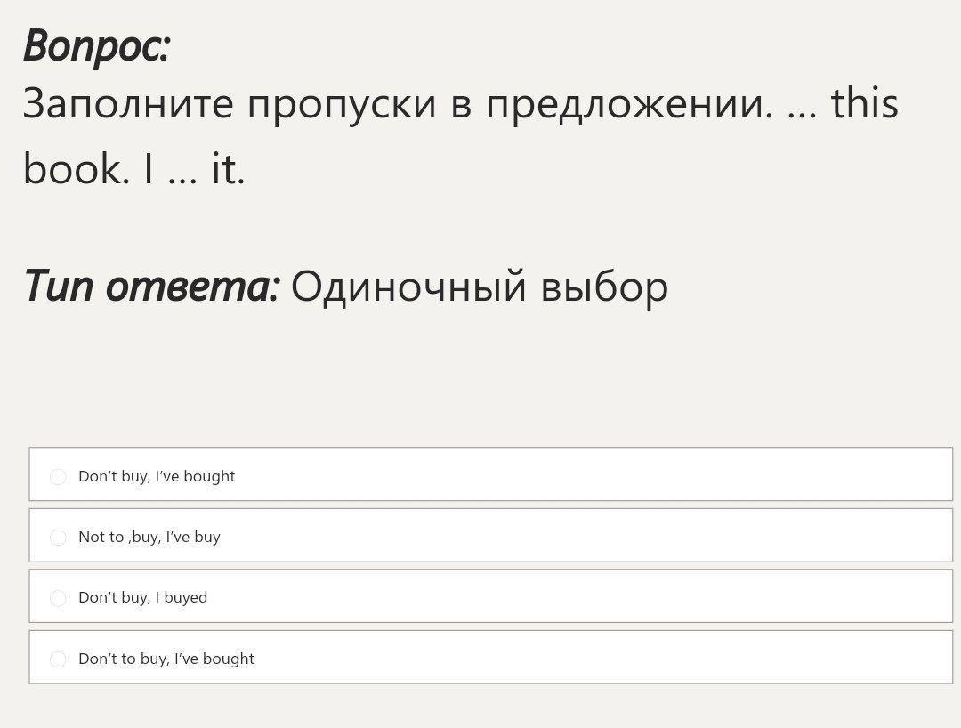Click the word "it." ending the question
The image size is (961, 728).
click(228, 168)
